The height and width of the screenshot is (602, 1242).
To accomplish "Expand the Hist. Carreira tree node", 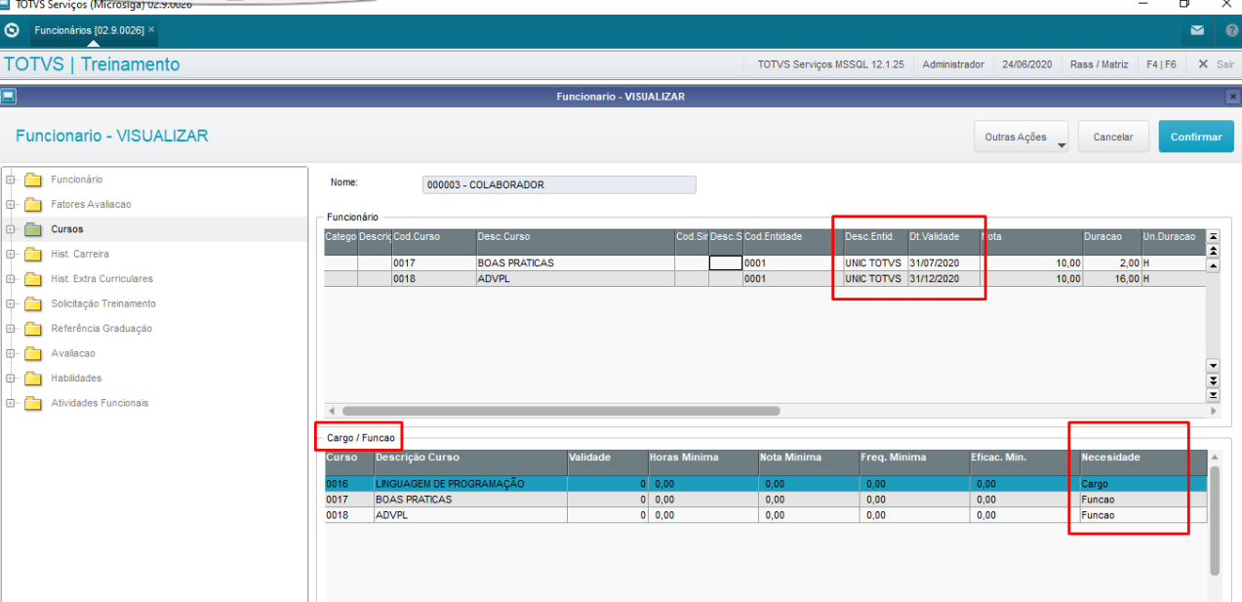I will click(x=10, y=255).
